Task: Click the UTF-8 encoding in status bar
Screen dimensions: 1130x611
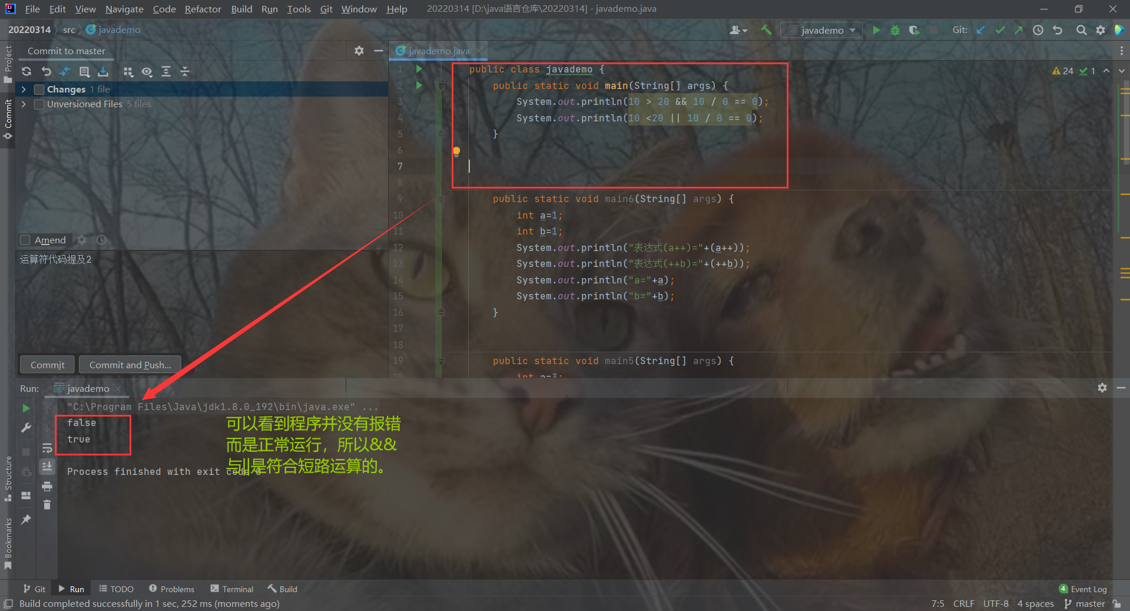Action: (996, 603)
